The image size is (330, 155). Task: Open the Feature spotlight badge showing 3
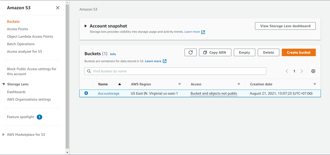[39, 117]
